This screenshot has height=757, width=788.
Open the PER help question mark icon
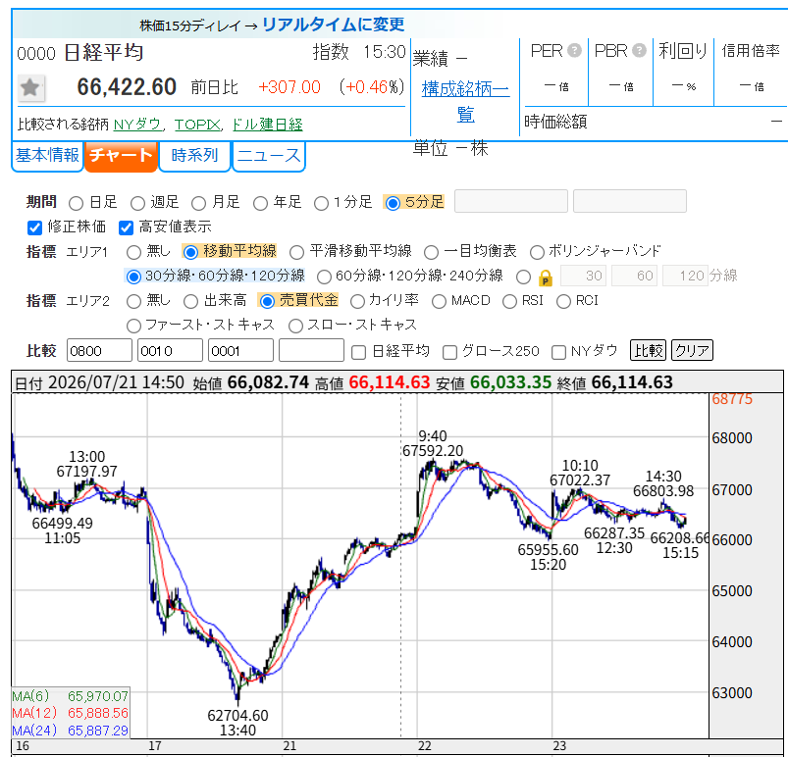coord(574,50)
